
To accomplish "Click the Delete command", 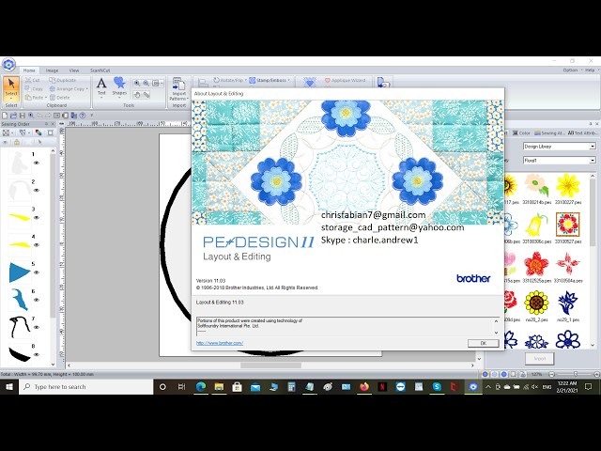I will tap(59, 98).
